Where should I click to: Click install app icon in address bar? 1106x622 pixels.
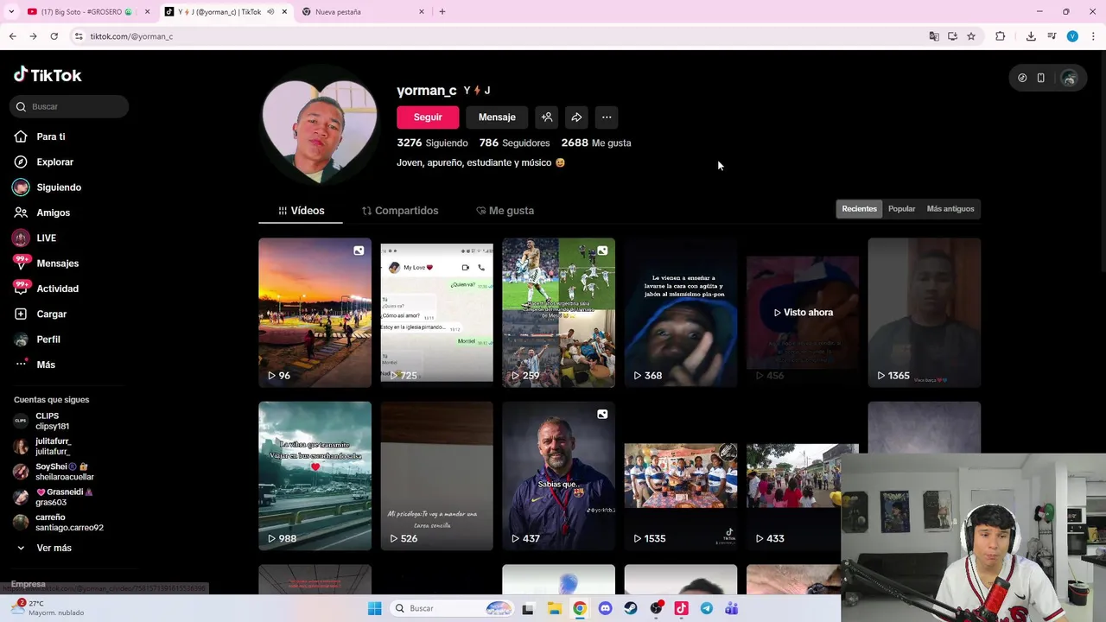pos(952,36)
